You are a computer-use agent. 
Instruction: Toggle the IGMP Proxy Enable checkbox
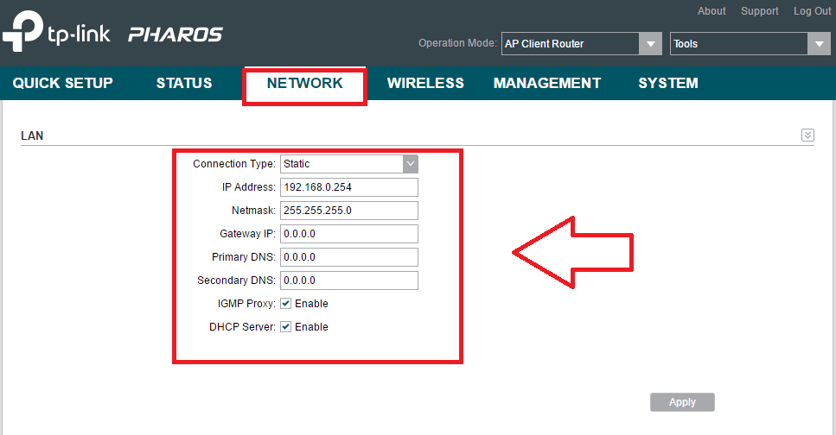coord(286,304)
